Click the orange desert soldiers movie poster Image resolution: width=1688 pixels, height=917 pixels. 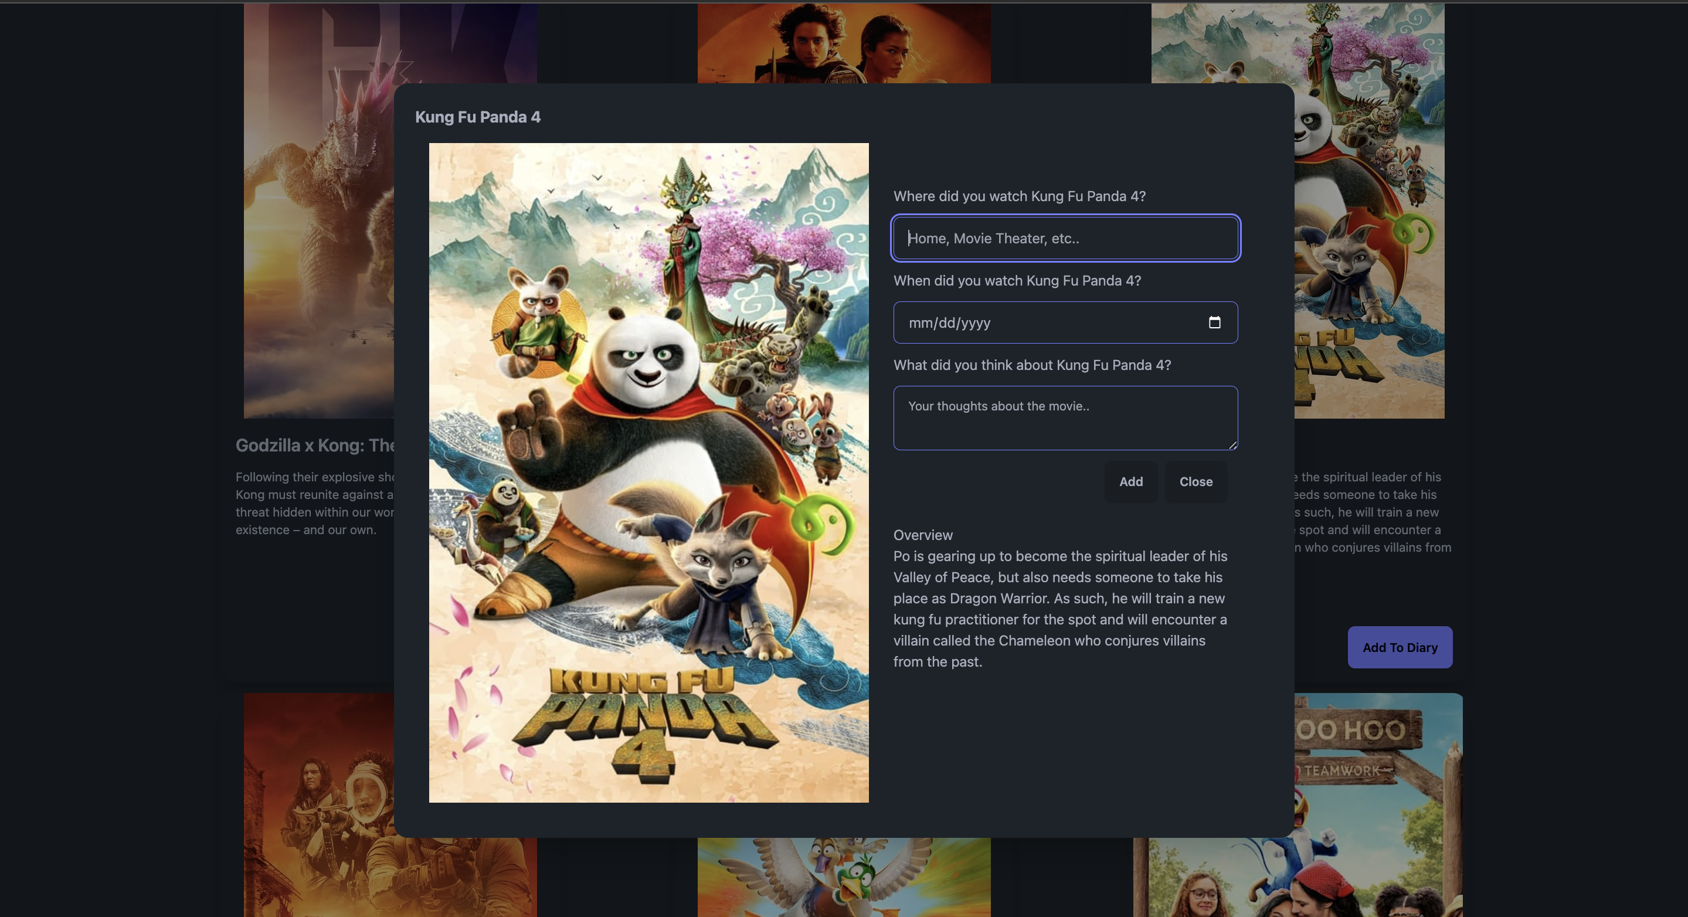point(318,805)
